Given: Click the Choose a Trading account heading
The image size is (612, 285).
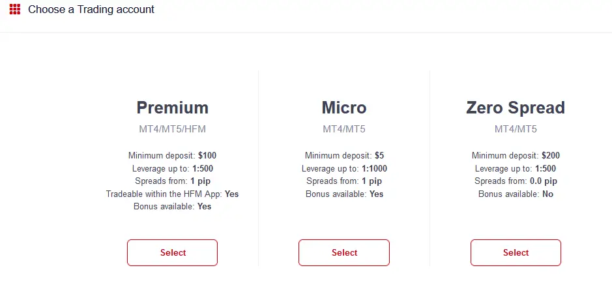Looking at the screenshot, I should point(91,9).
